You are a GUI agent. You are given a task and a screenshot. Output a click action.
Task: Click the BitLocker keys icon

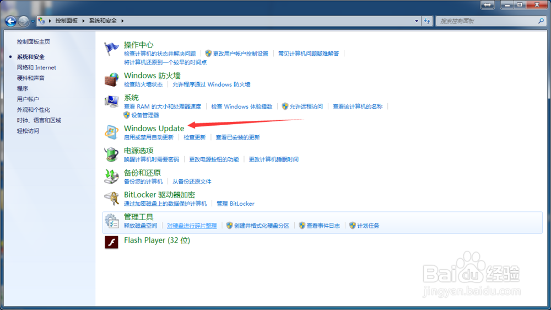pyautogui.click(x=111, y=199)
